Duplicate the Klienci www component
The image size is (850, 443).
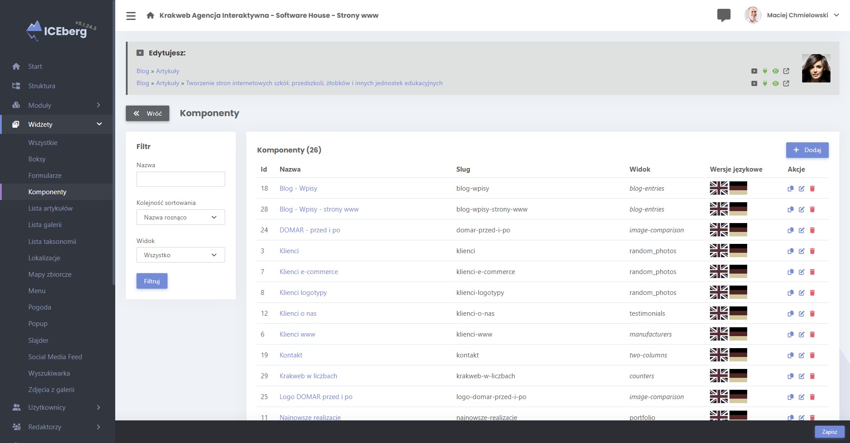tap(790, 334)
